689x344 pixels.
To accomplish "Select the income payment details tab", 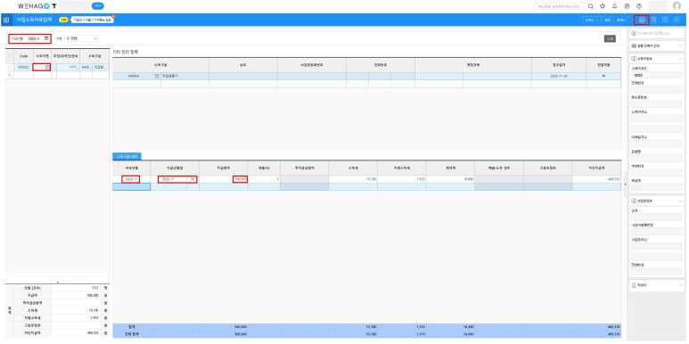I will click(127, 156).
